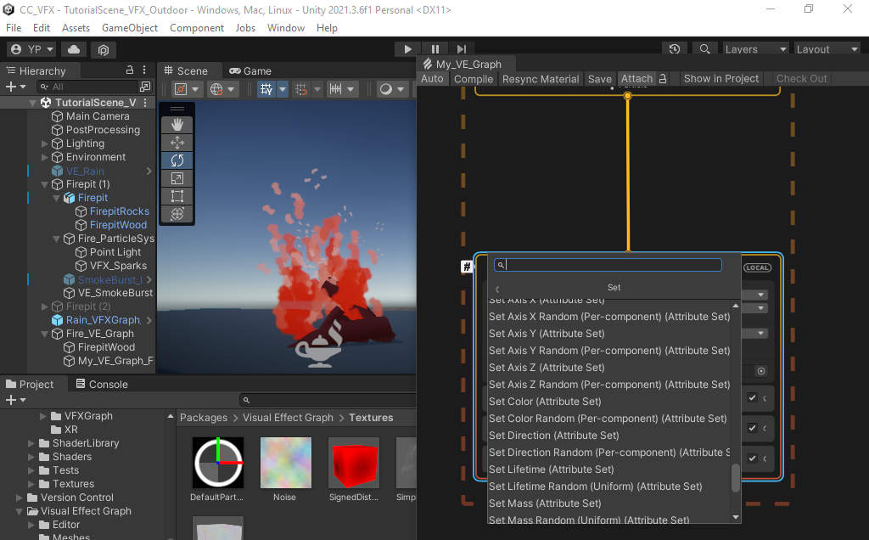Click the Scene draw mode sphere icon
The height and width of the screenshot is (540, 869).
pos(386,88)
